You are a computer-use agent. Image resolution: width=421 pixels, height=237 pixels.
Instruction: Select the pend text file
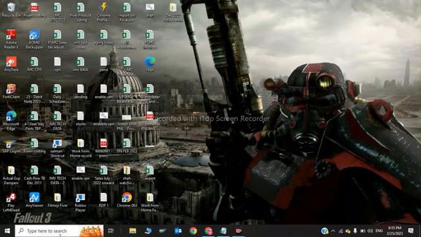[x=104, y=64]
